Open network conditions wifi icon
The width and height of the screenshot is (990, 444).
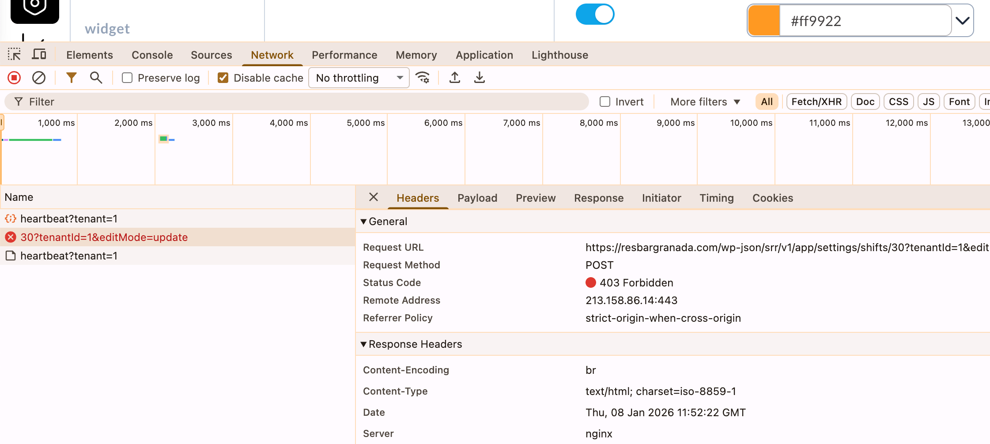[423, 78]
